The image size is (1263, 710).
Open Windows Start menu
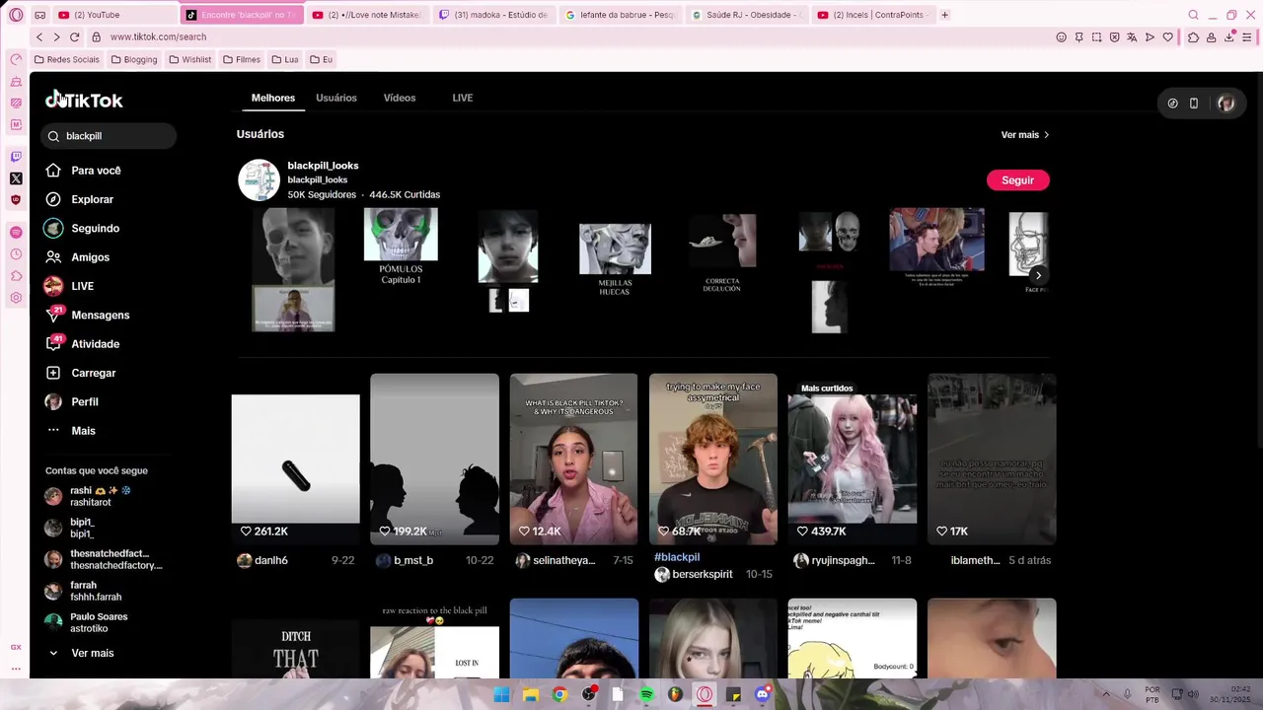[501, 694]
